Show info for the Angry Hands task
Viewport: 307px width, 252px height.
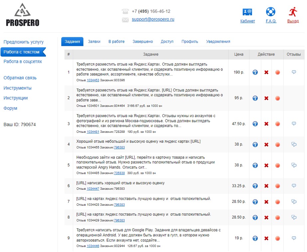point(255,165)
